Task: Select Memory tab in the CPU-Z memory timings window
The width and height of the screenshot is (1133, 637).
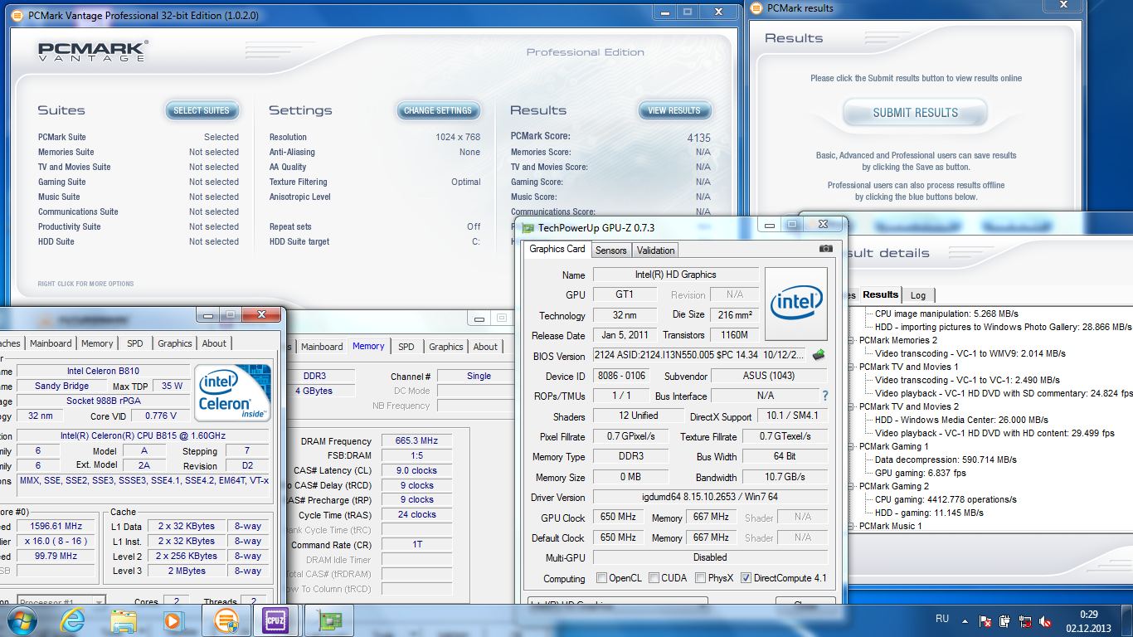Action: pos(368,346)
